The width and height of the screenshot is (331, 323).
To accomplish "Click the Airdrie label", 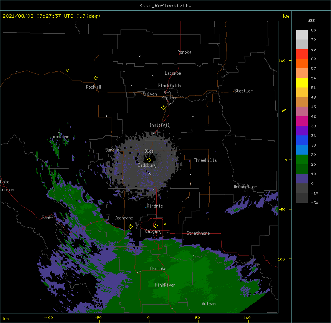I will point(155,206).
